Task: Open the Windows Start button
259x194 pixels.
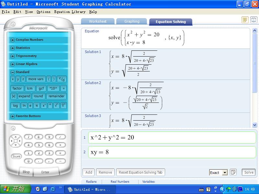Action: coord(15,189)
